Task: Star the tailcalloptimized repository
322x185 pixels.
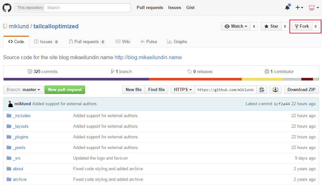Action: click(x=271, y=26)
